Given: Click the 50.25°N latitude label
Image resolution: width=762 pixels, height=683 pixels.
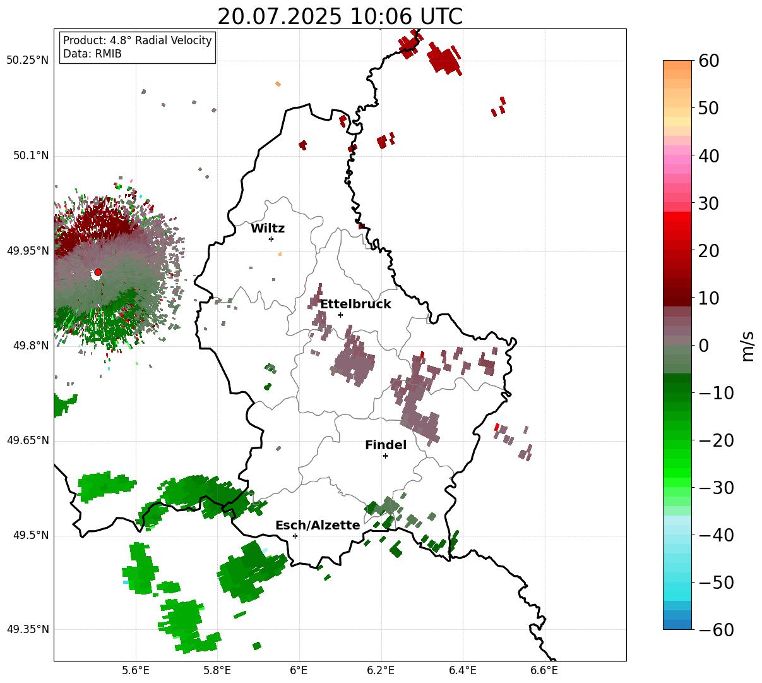Looking at the screenshot, I should [x=27, y=61].
